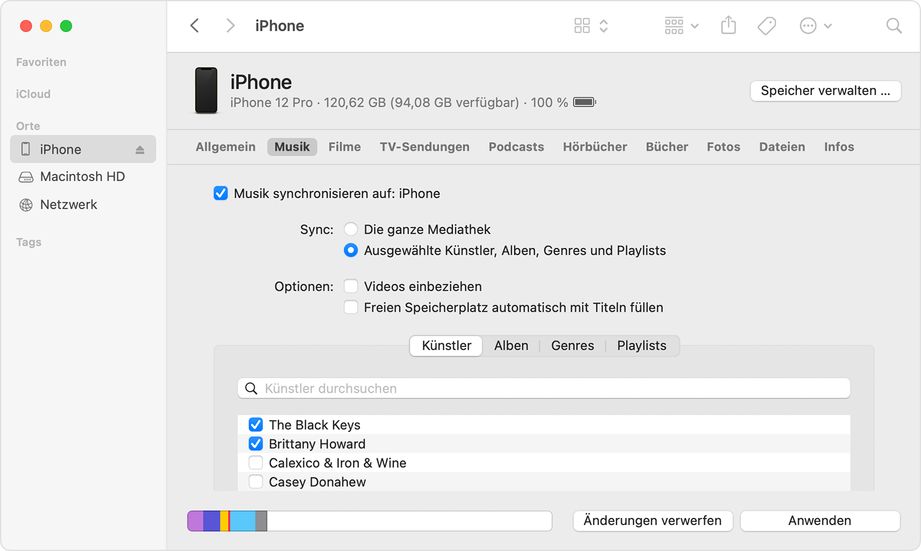
Task: Switch to the TV-Sendungen tab
Action: click(424, 147)
